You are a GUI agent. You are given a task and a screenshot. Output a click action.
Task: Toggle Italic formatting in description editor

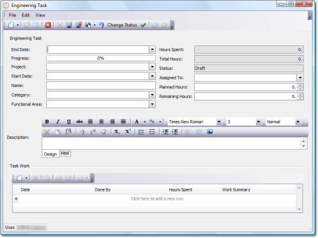click(x=58, y=122)
